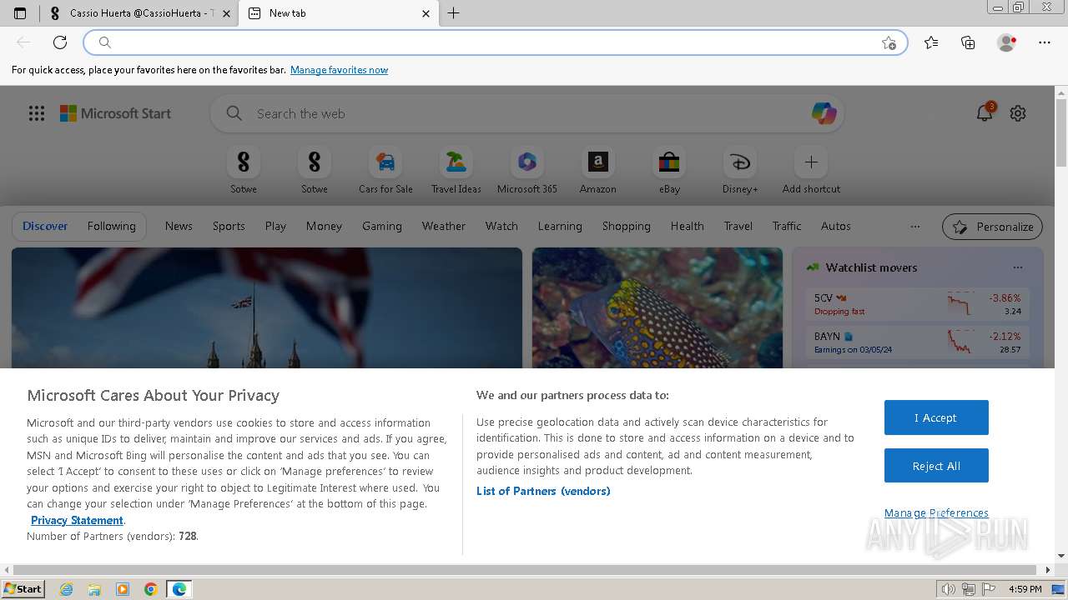Open the Settings and more menu
The width and height of the screenshot is (1068, 600).
pos(1045,42)
